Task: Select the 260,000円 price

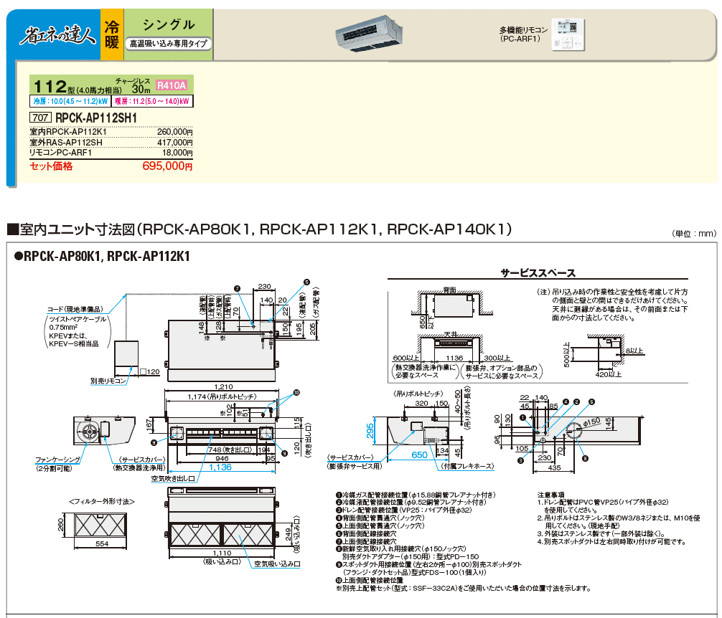Action: 175,132
